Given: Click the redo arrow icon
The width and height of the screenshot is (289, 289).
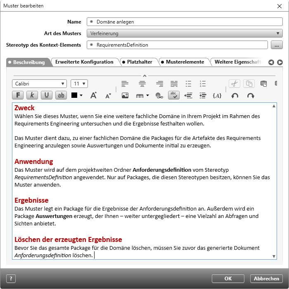Looking at the screenshot, I should point(250,95).
